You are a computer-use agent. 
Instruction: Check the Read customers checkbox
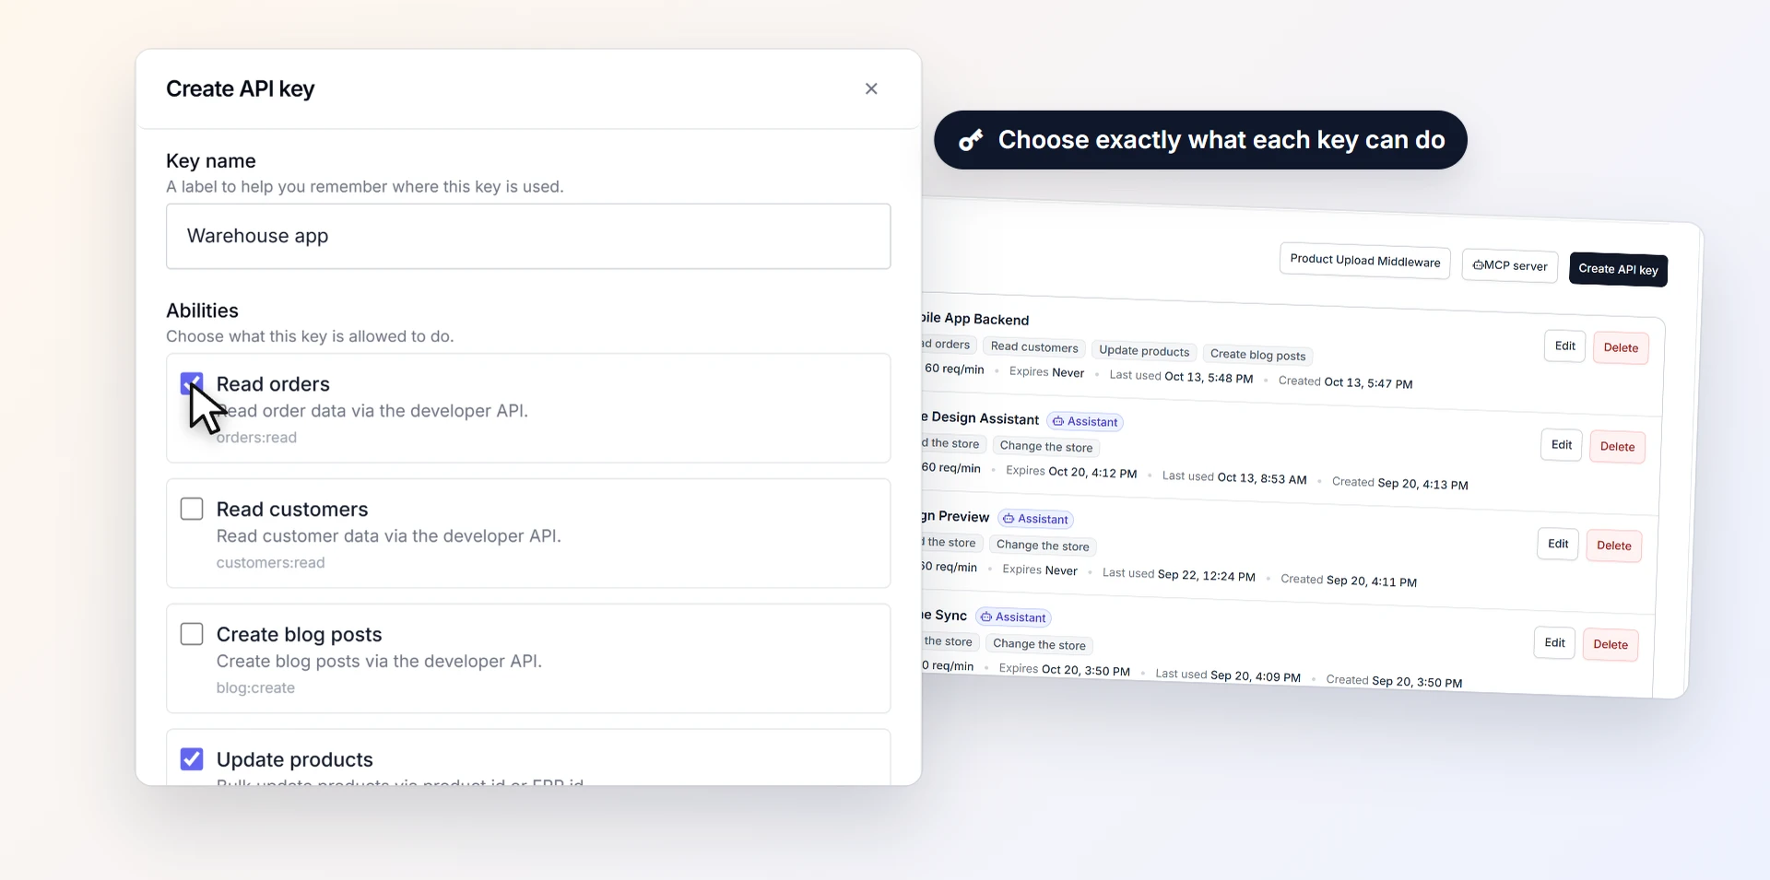(192, 509)
